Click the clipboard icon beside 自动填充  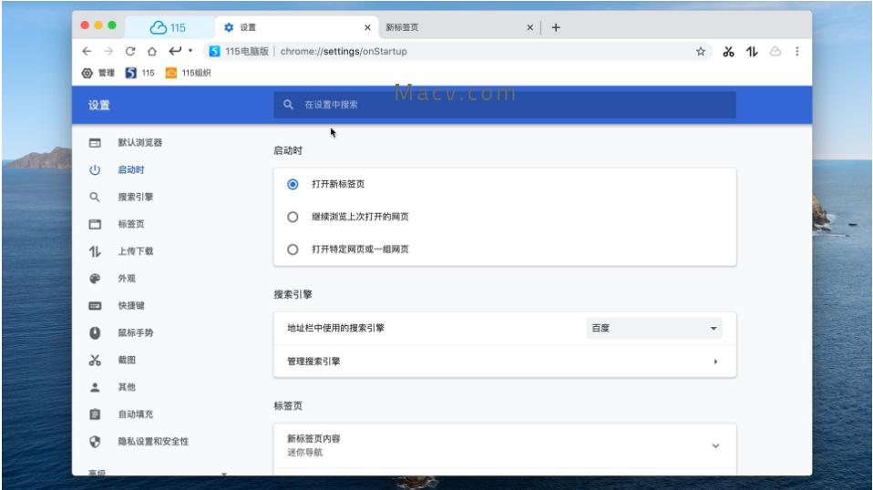click(x=95, y=414)
